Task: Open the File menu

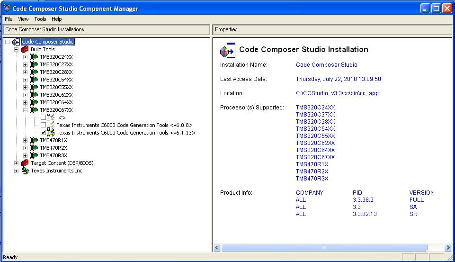Action: pyautogui.click(x=9, y=19)
